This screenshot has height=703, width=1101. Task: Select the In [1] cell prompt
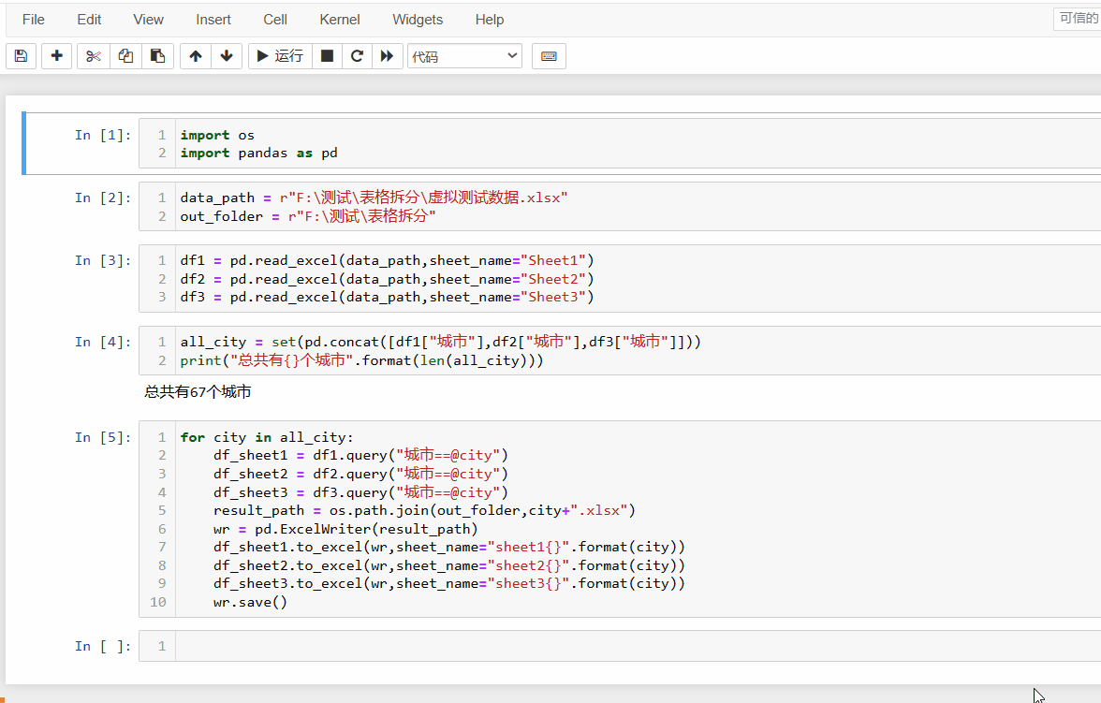103,135
